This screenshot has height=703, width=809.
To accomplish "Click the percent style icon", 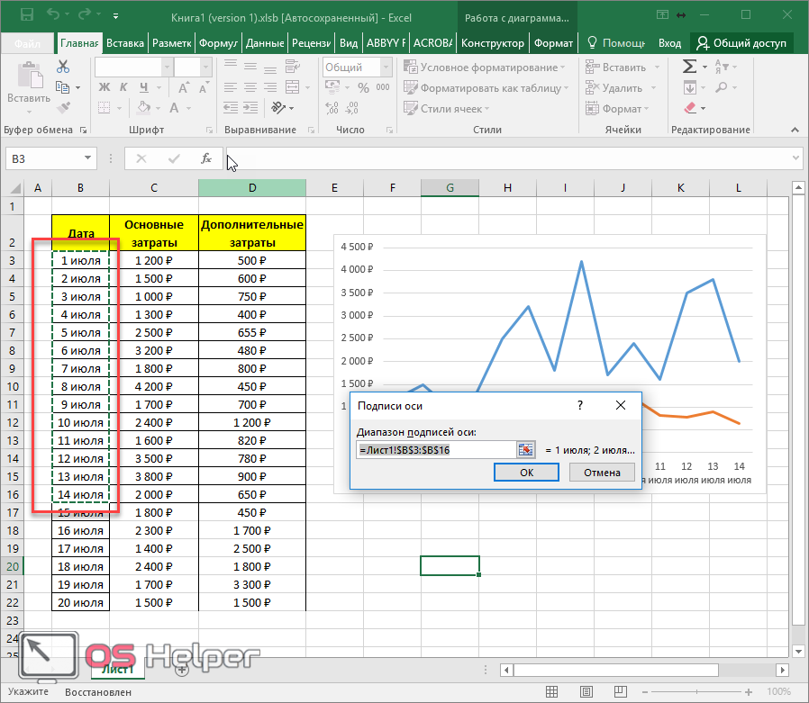I will (x=364, y=88).
